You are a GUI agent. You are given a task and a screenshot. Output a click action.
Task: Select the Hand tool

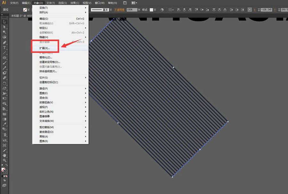(x=4, y=155)
